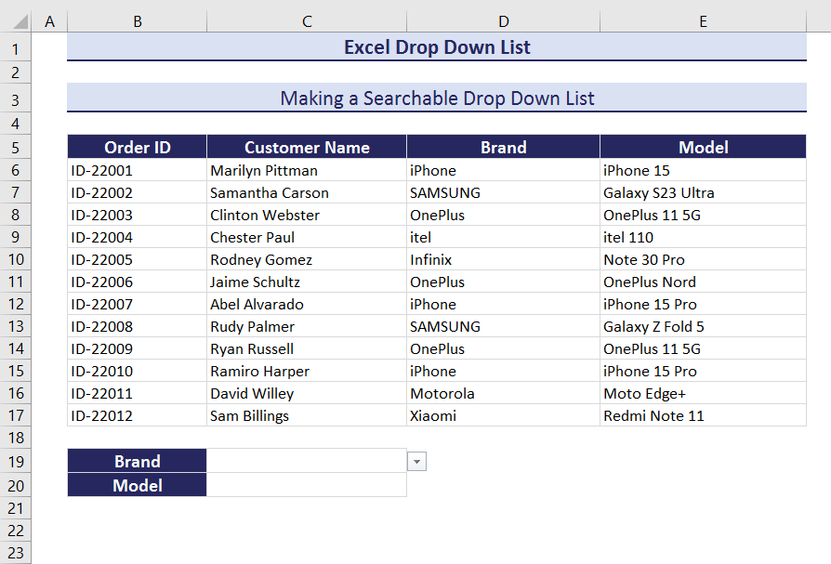
Task: Click customer Chester Paul
Action: pos(307,237)
